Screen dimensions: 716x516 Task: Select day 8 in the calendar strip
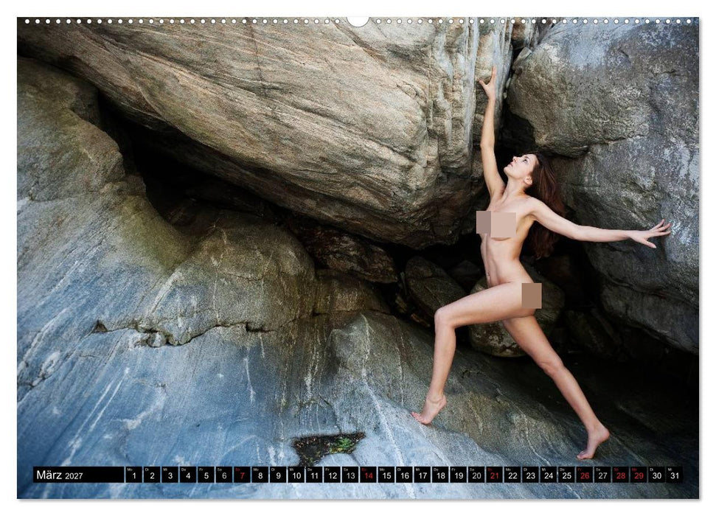pos(260,475)
